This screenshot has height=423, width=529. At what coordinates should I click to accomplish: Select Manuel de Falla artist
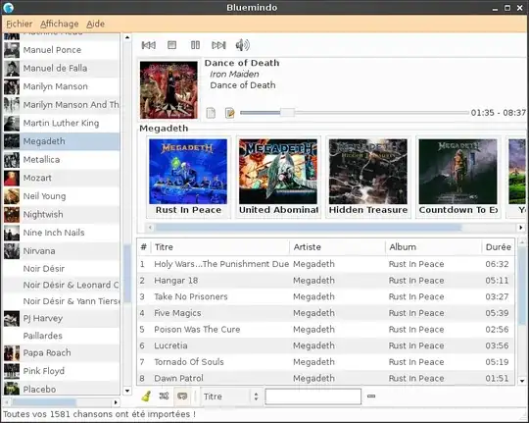(x=62, y=69)
